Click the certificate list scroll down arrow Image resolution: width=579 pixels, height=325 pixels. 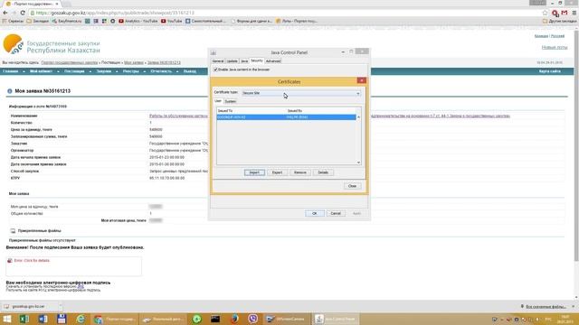pyautogui.click(x=358, y=162)
